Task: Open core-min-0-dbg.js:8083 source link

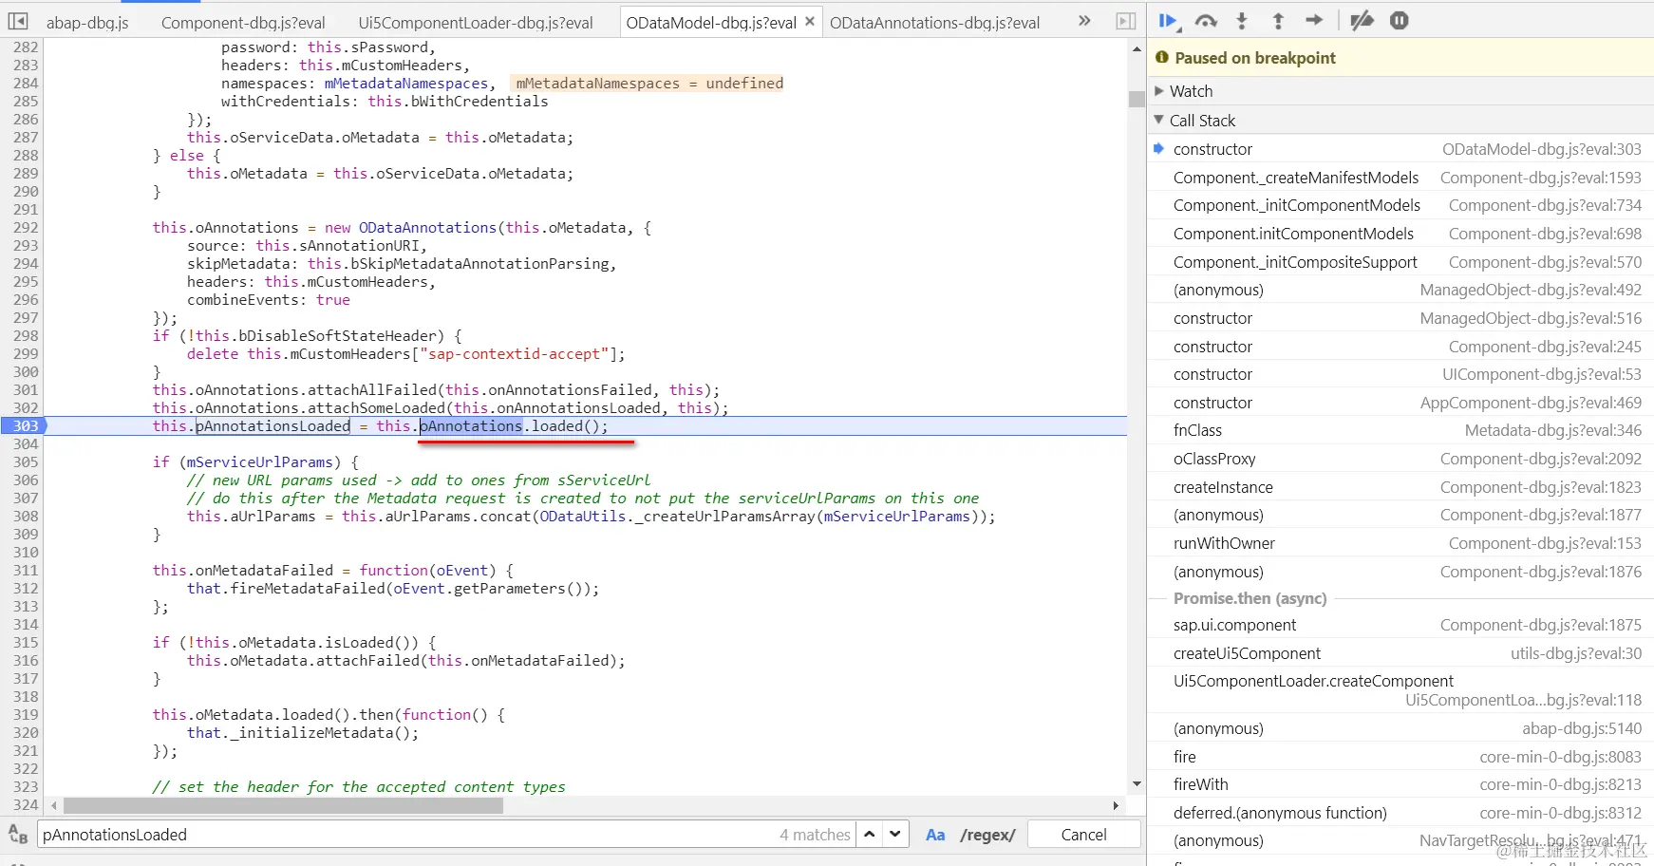Action: pos(1560,757)
